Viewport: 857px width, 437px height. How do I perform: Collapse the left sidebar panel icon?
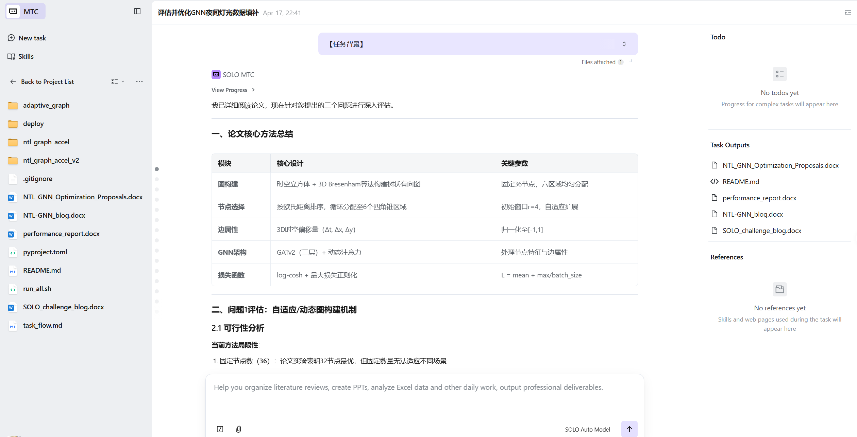[137, 12]
